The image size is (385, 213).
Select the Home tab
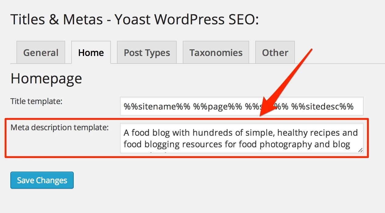(x=91, y=52)
